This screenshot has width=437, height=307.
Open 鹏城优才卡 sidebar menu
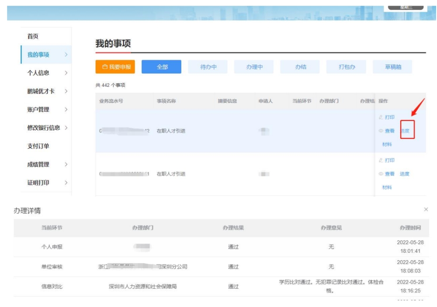pos(41,91)
